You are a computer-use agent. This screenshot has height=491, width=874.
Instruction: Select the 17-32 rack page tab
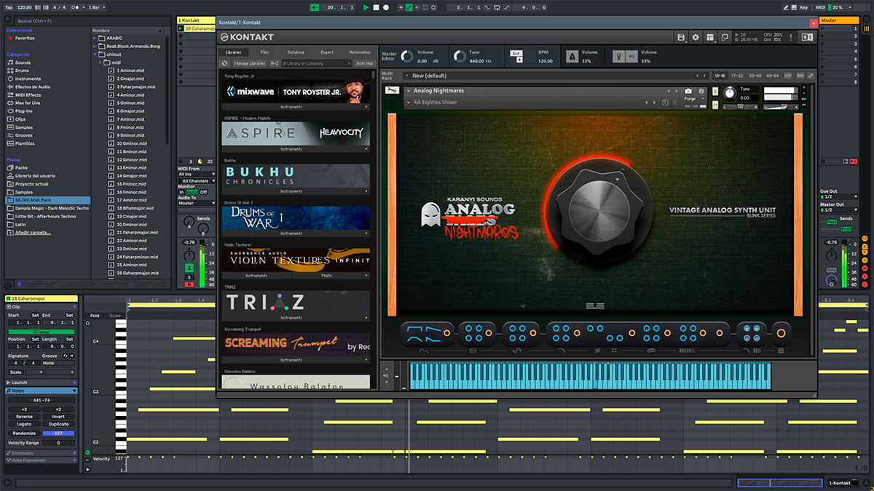pyautogui.click(x=738, y=76)
